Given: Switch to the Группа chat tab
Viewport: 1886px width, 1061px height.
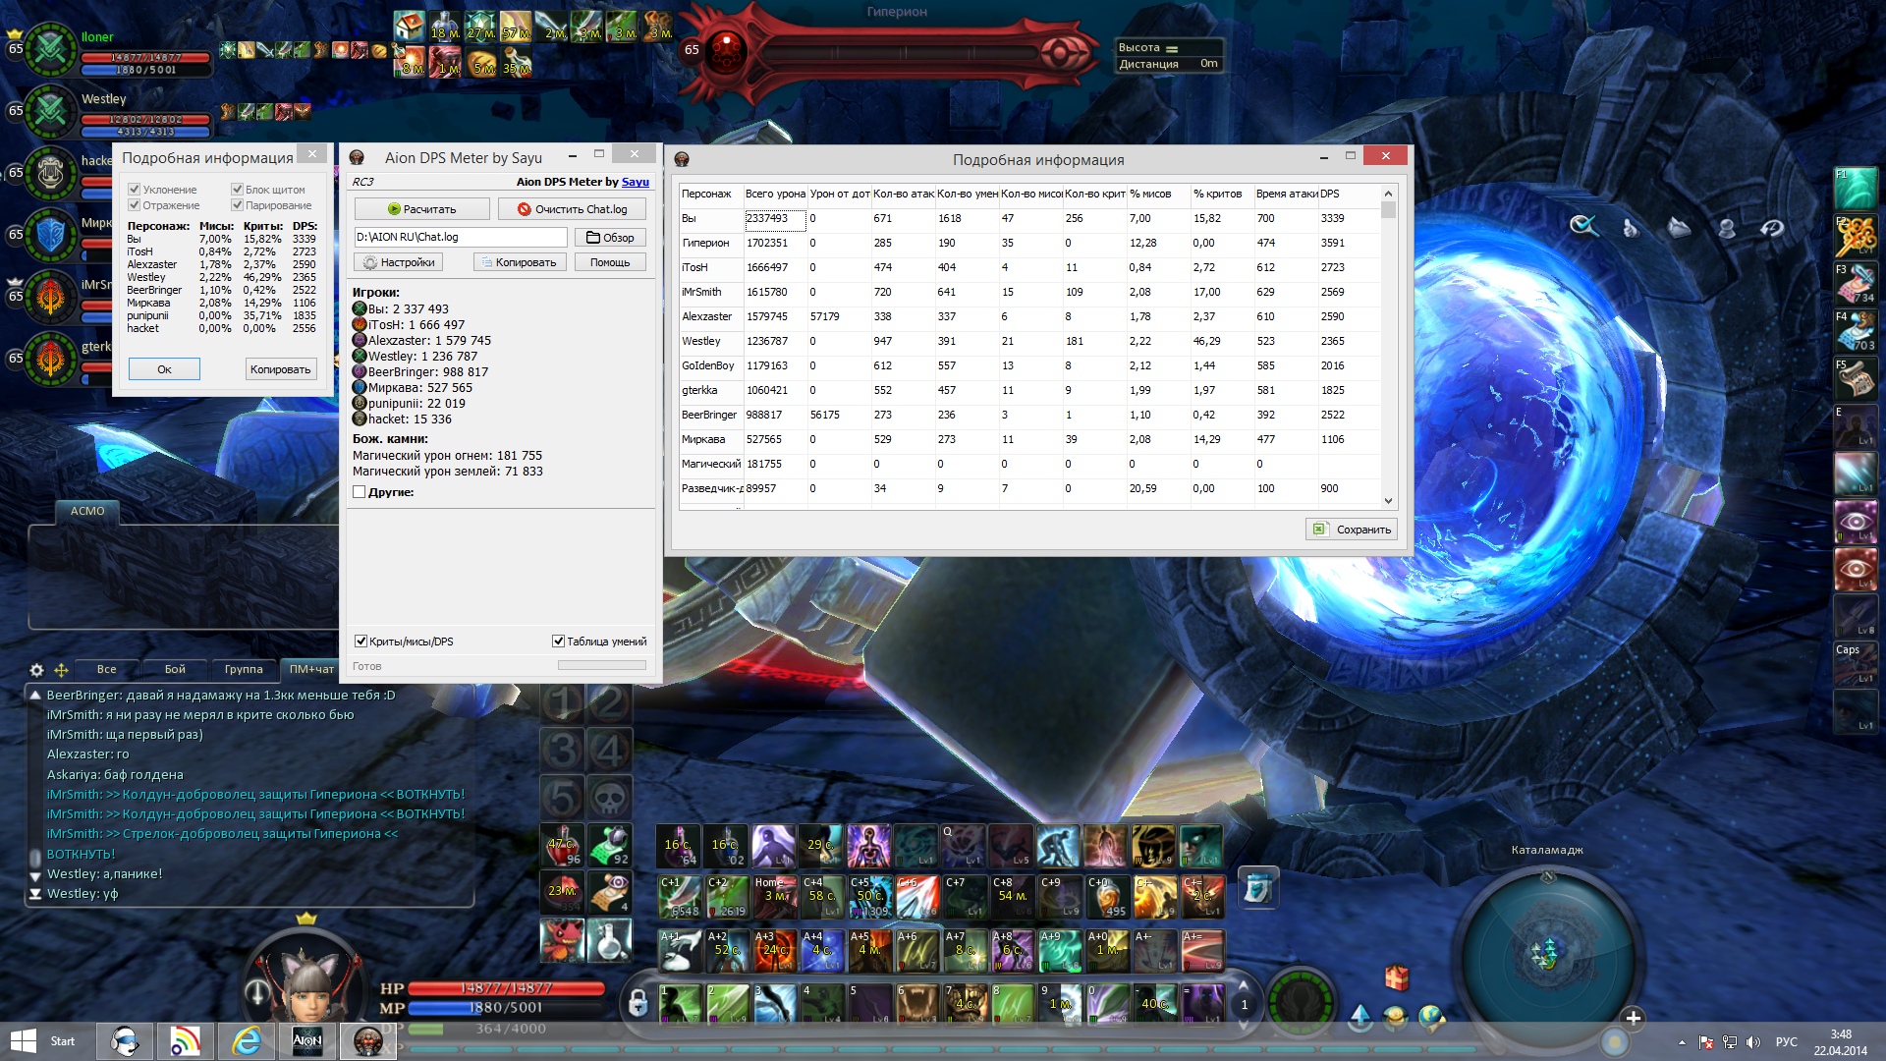Looking at the screenshot, I should [244, 669].
